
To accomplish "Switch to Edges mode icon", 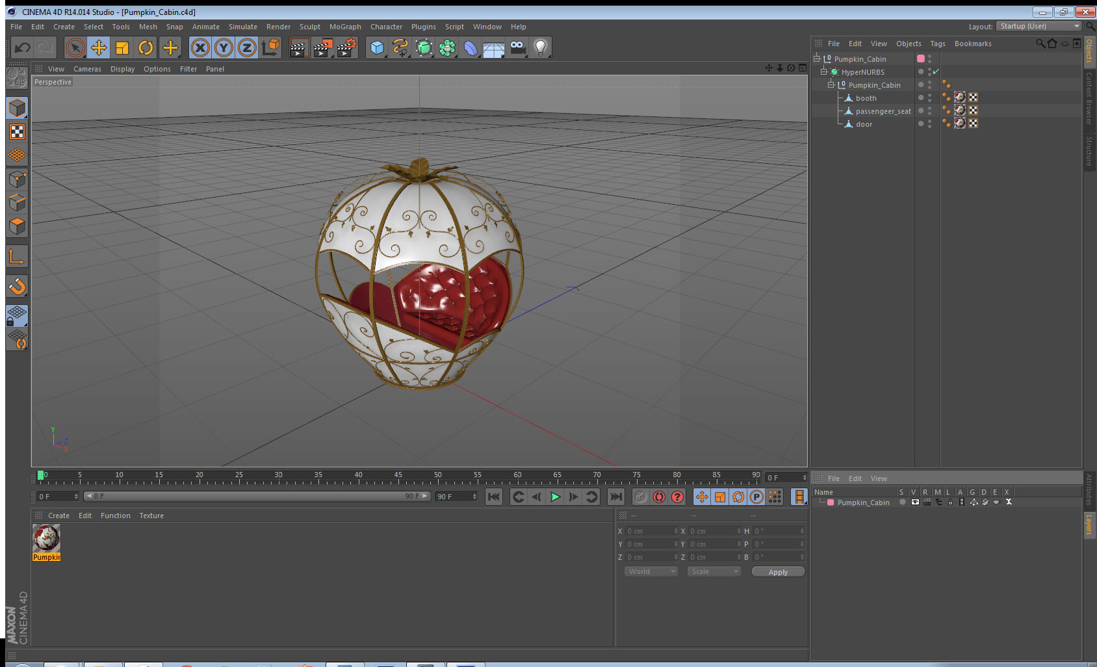I will click(17, 202).
